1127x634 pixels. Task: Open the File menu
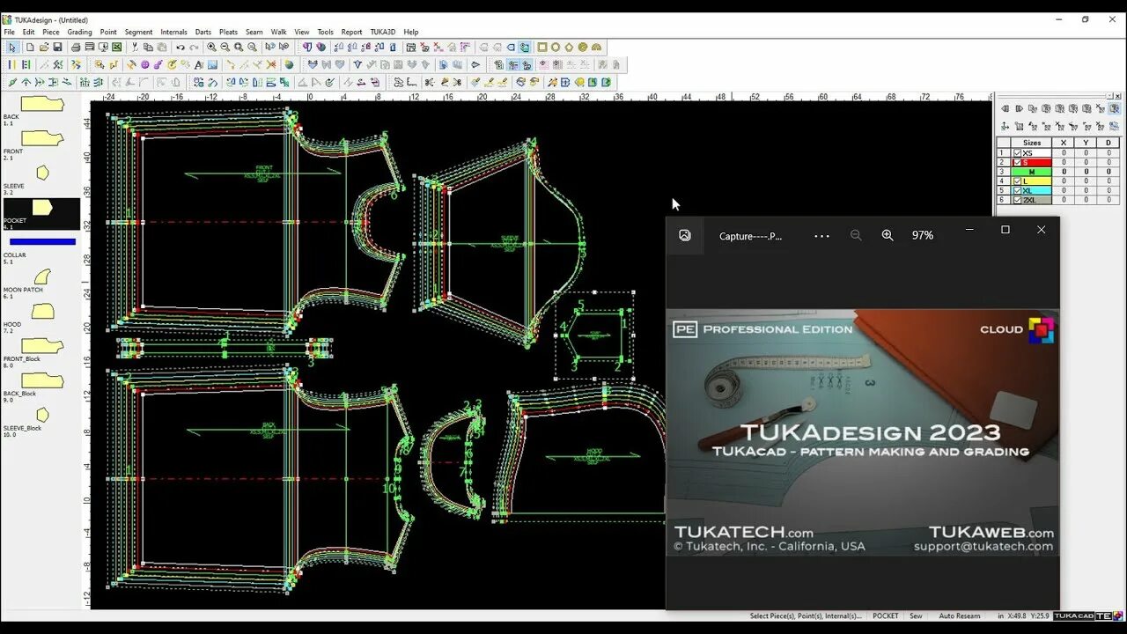click(x=9, y=32)
